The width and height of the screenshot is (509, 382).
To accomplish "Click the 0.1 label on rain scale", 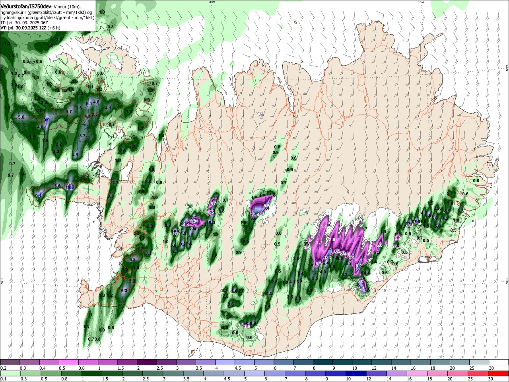I will pos(3,379).
